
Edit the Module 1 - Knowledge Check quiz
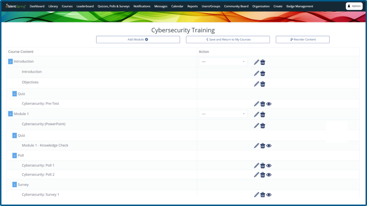256,146
